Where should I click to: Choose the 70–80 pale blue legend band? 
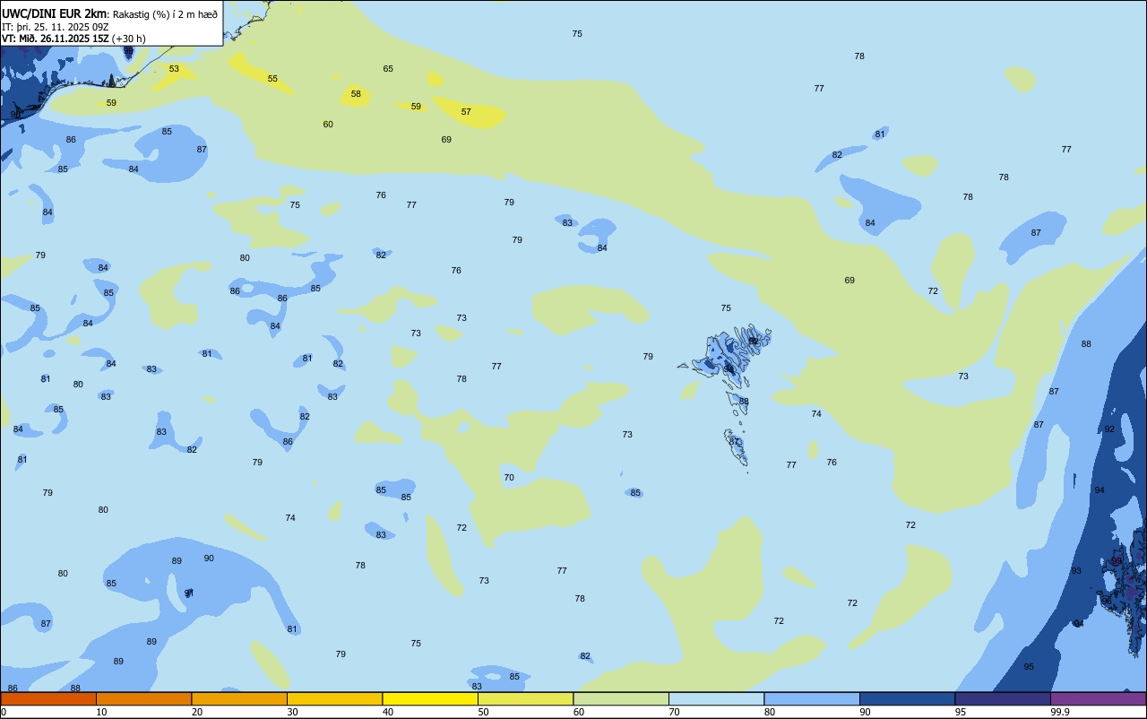716,698
